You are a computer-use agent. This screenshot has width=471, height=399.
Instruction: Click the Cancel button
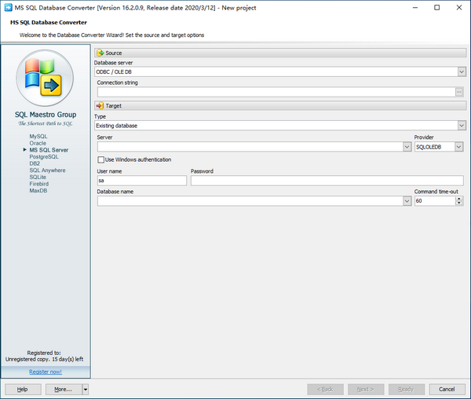[x=447, y=389]
